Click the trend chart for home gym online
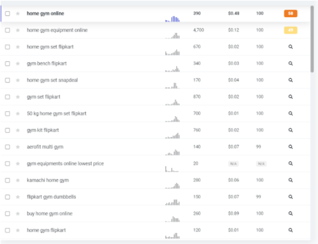The height and width of the screenshot is (244, 318). [173, 19]
